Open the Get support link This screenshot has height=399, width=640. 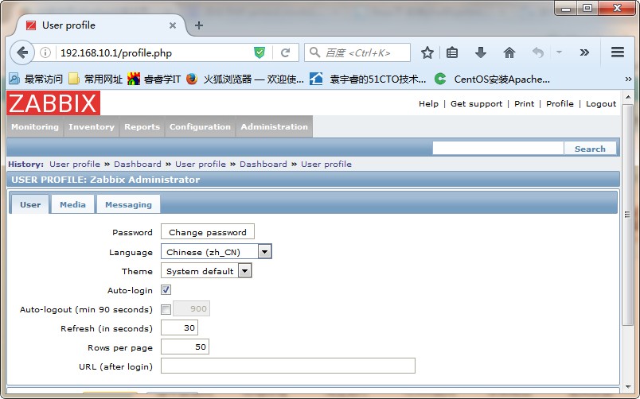point(476,103)
